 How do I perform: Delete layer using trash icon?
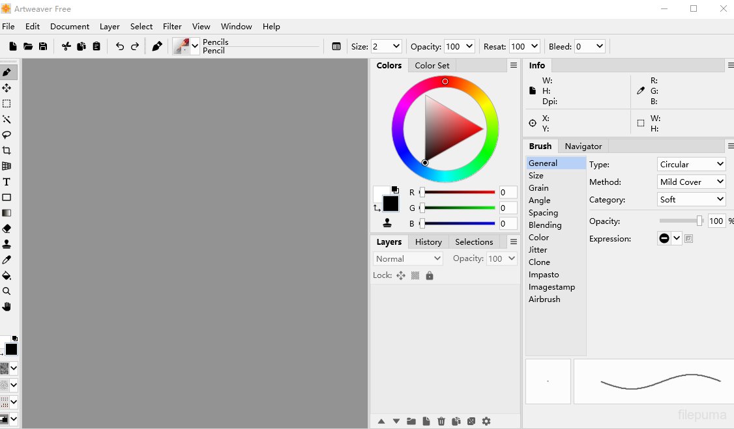pos(441,421)
